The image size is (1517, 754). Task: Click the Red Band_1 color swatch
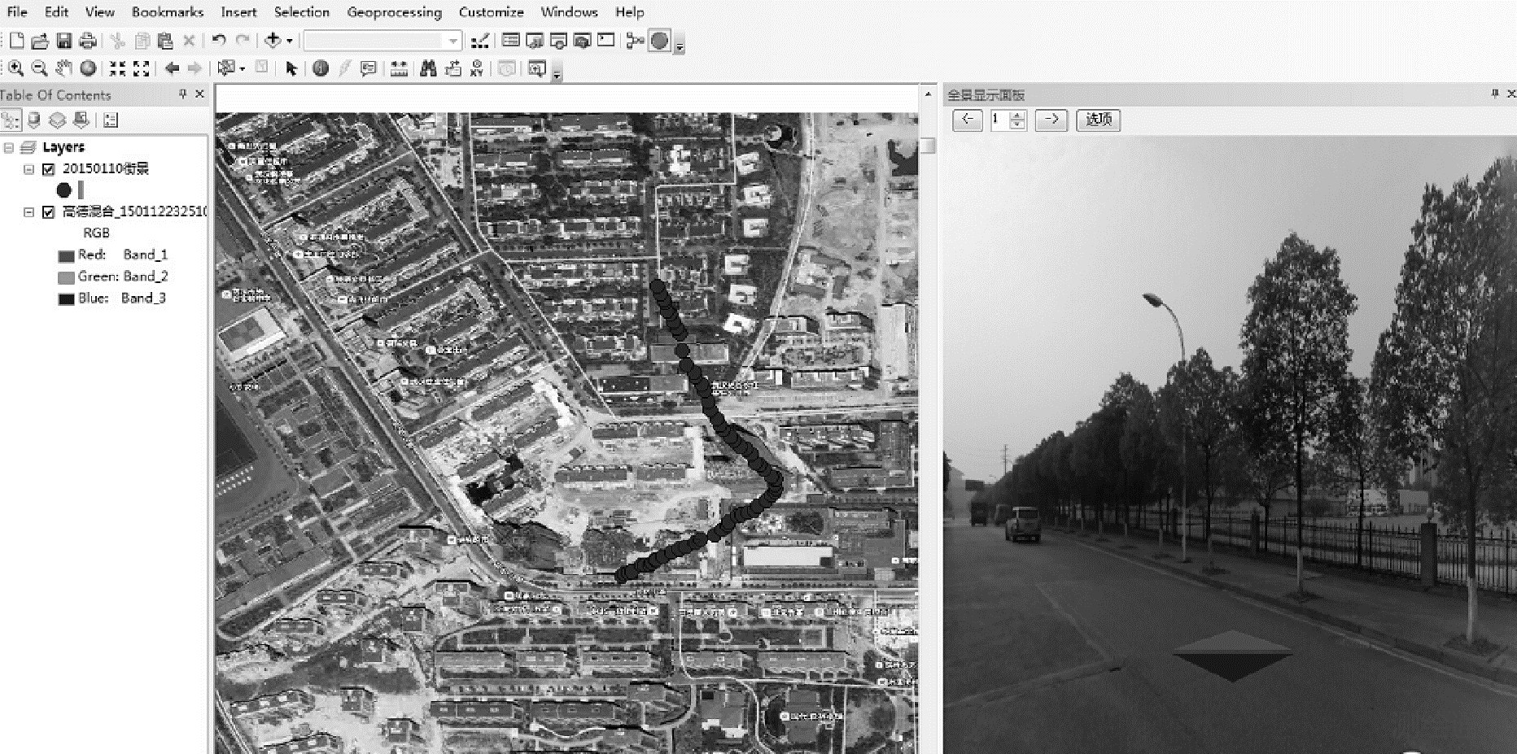66,255
